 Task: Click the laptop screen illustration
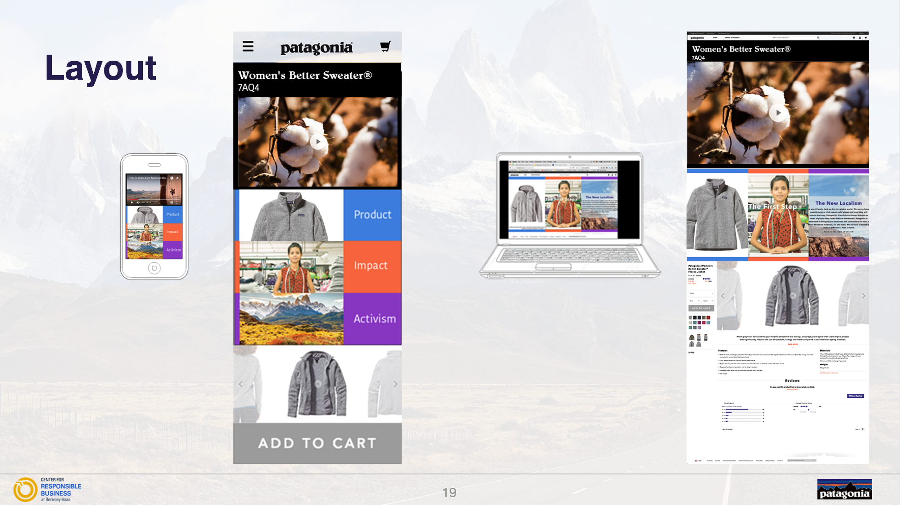click(x=570, y=200)
